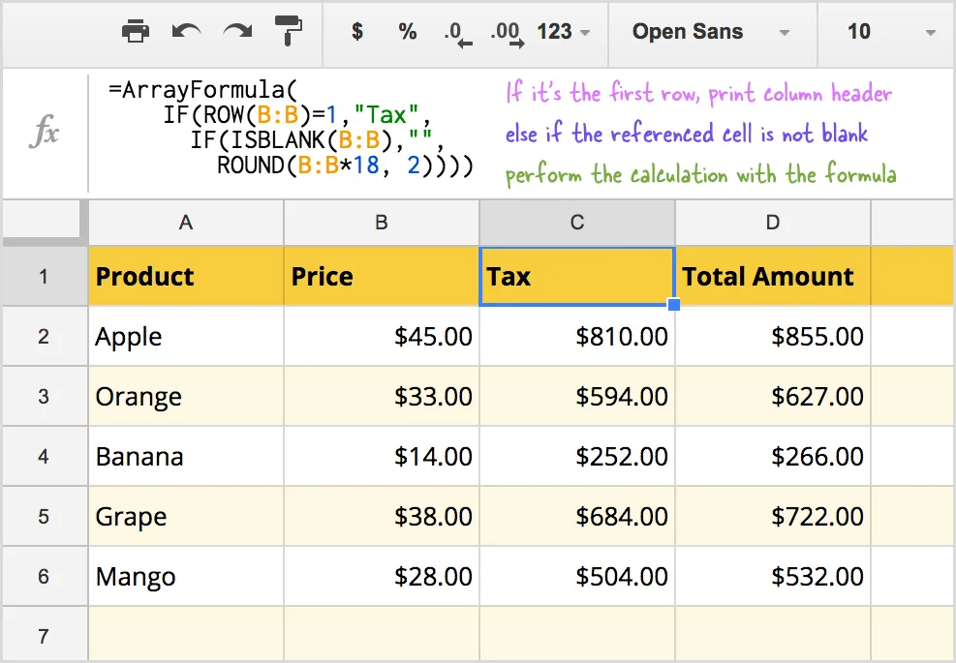Click the Print icon
956x663 pixels.
[x=137, y=30]
